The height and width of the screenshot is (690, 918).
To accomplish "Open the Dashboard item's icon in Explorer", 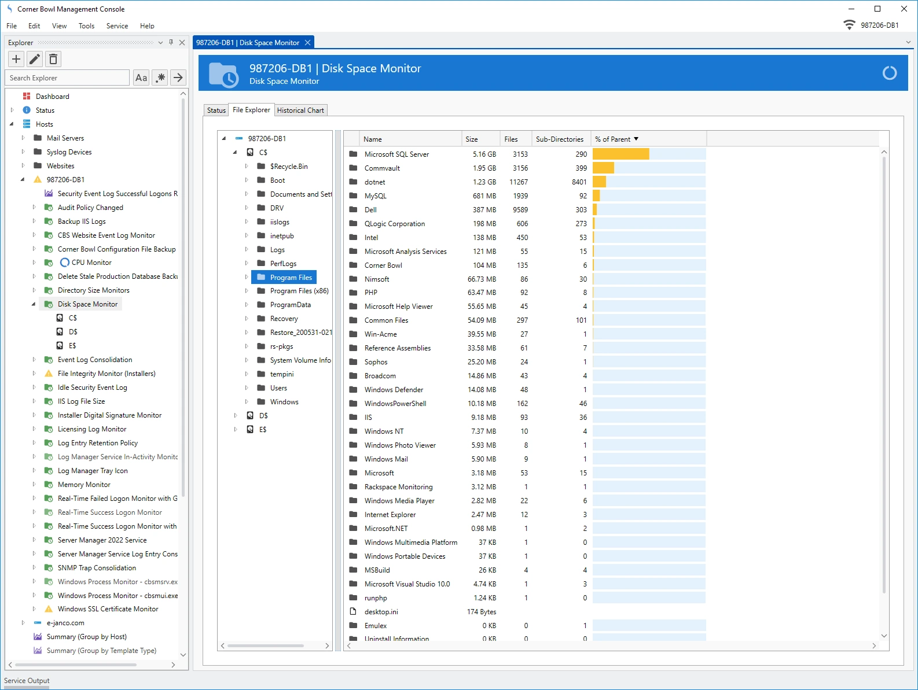I will point(27,97).
